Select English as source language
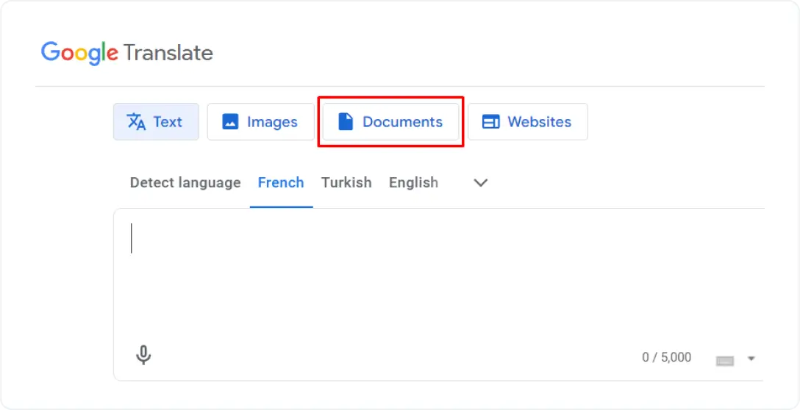This screenshot has height=410, width=800. pyautogui.click(x=413, y=182)
